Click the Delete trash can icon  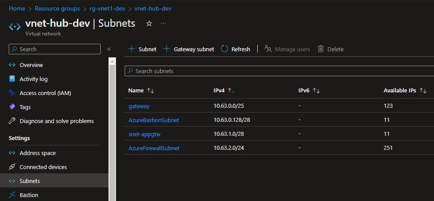click(x=321, y=49)
